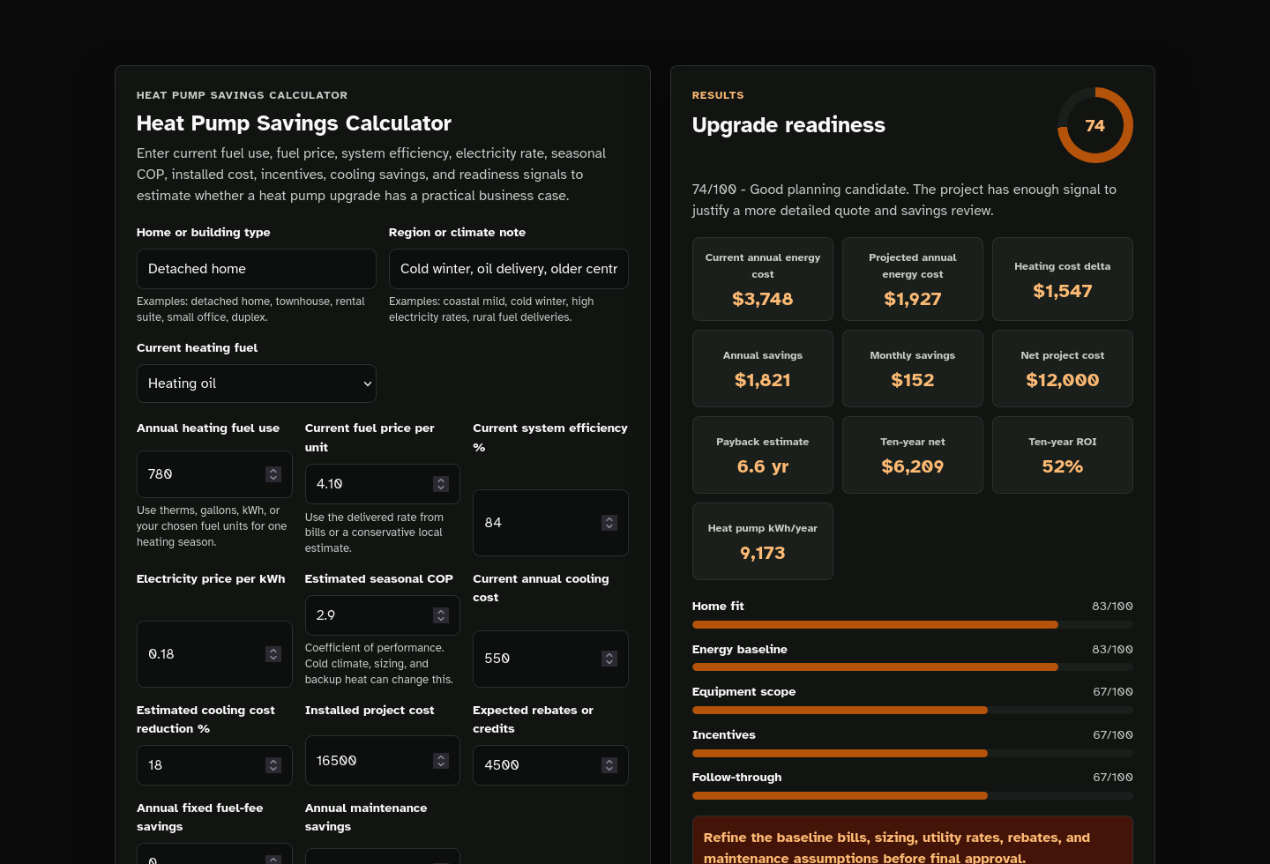The image size is (1270, 864).
Task: Click the Estimated cooling cost reduction field
Action: (214, 765)
